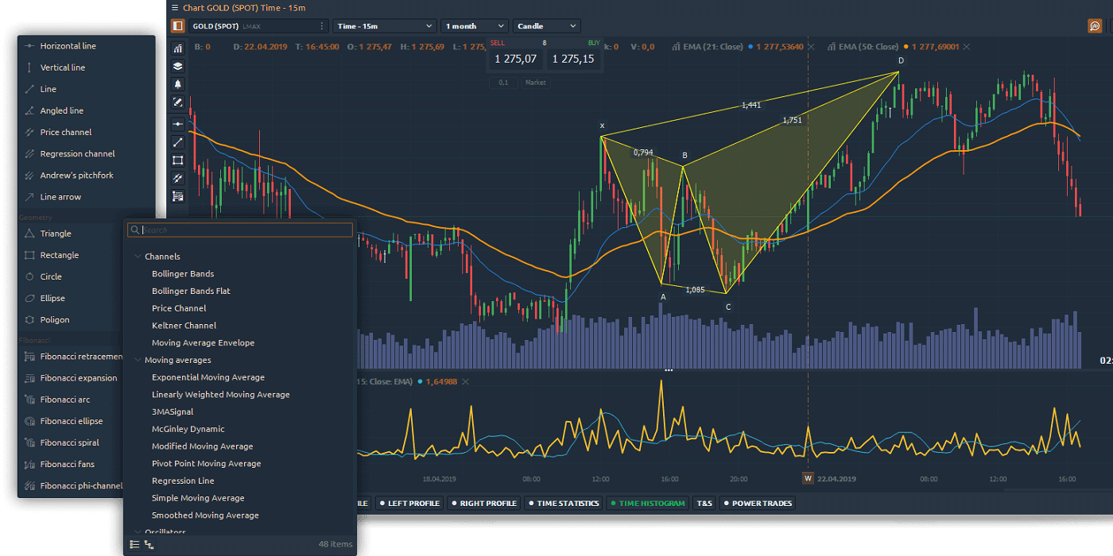Click the layers stack icon
Viewport: 1113px width, 556px height.
178,67
